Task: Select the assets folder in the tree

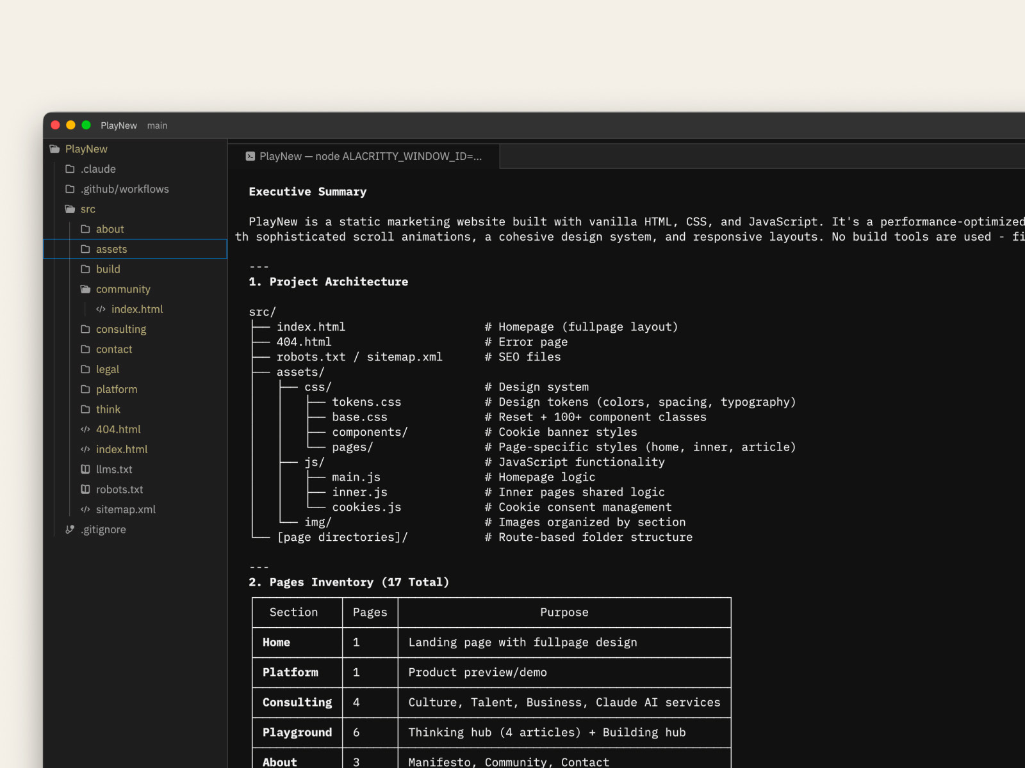Action: coord(111,249)
